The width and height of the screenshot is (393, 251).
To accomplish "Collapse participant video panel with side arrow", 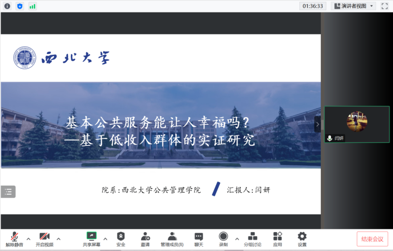I will coord(317,124).
